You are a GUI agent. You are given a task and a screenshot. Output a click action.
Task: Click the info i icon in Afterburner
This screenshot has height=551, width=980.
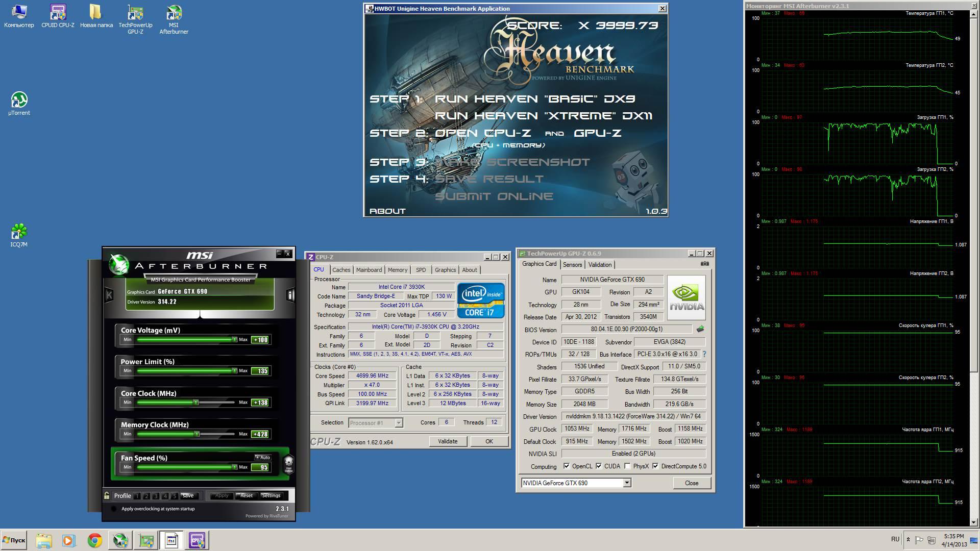[290, 295]
